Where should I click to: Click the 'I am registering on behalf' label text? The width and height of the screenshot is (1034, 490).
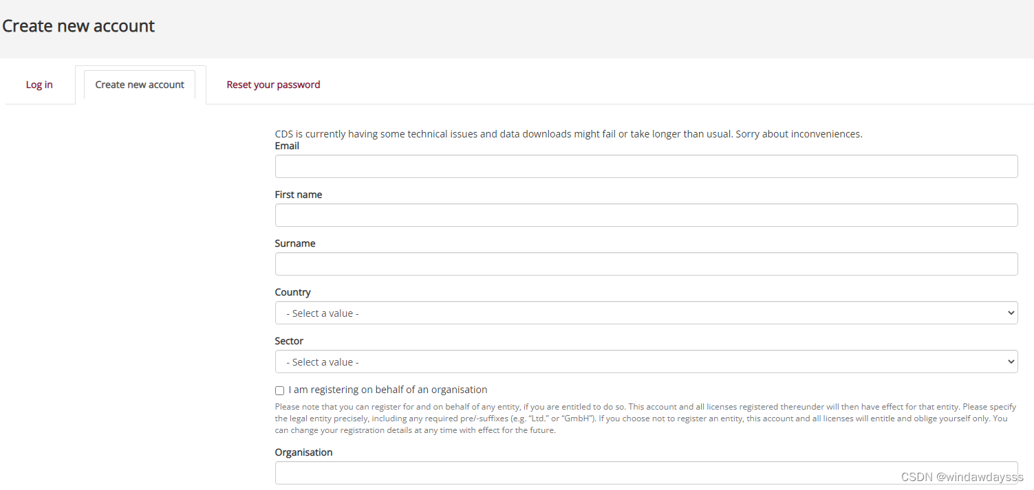tap(388, 390)
